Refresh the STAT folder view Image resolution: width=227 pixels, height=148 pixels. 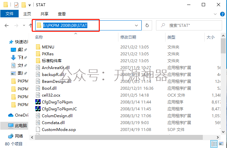147,26
